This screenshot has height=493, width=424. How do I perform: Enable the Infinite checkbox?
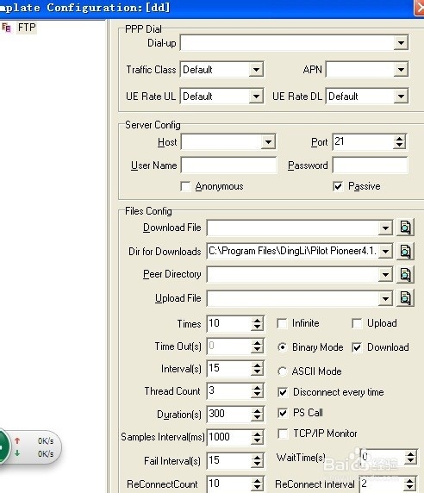(x=282, y=323)
